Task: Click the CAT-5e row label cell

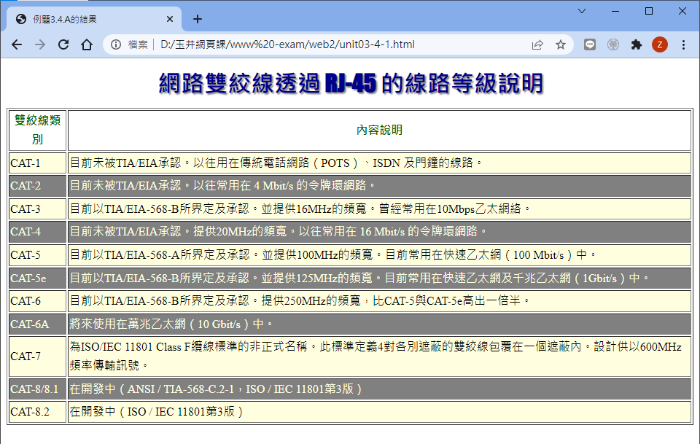Action: 37,278
